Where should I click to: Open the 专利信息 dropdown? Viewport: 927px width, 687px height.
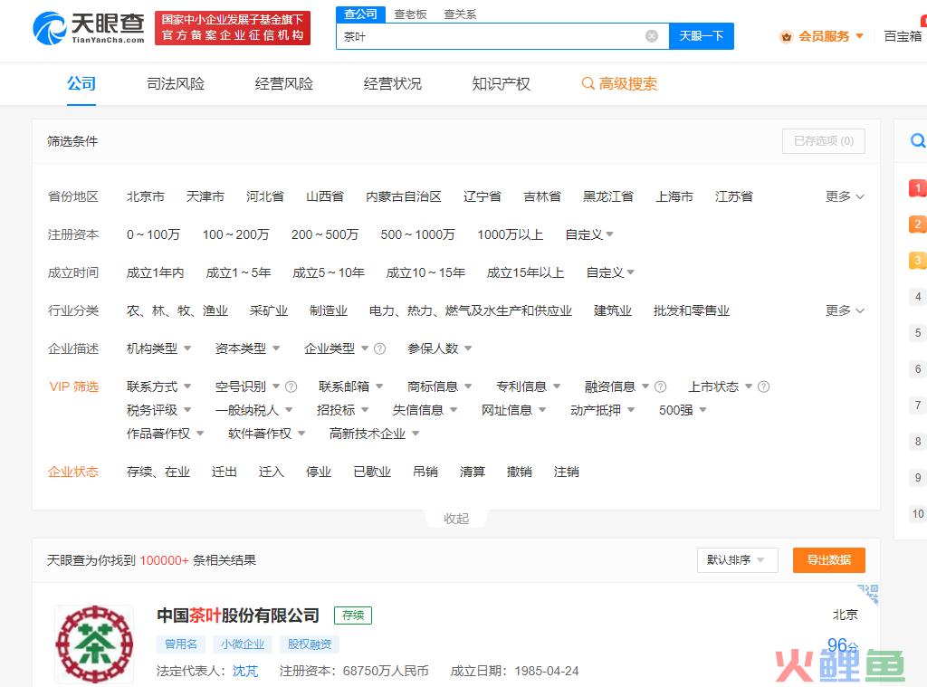tap(528, 386)
